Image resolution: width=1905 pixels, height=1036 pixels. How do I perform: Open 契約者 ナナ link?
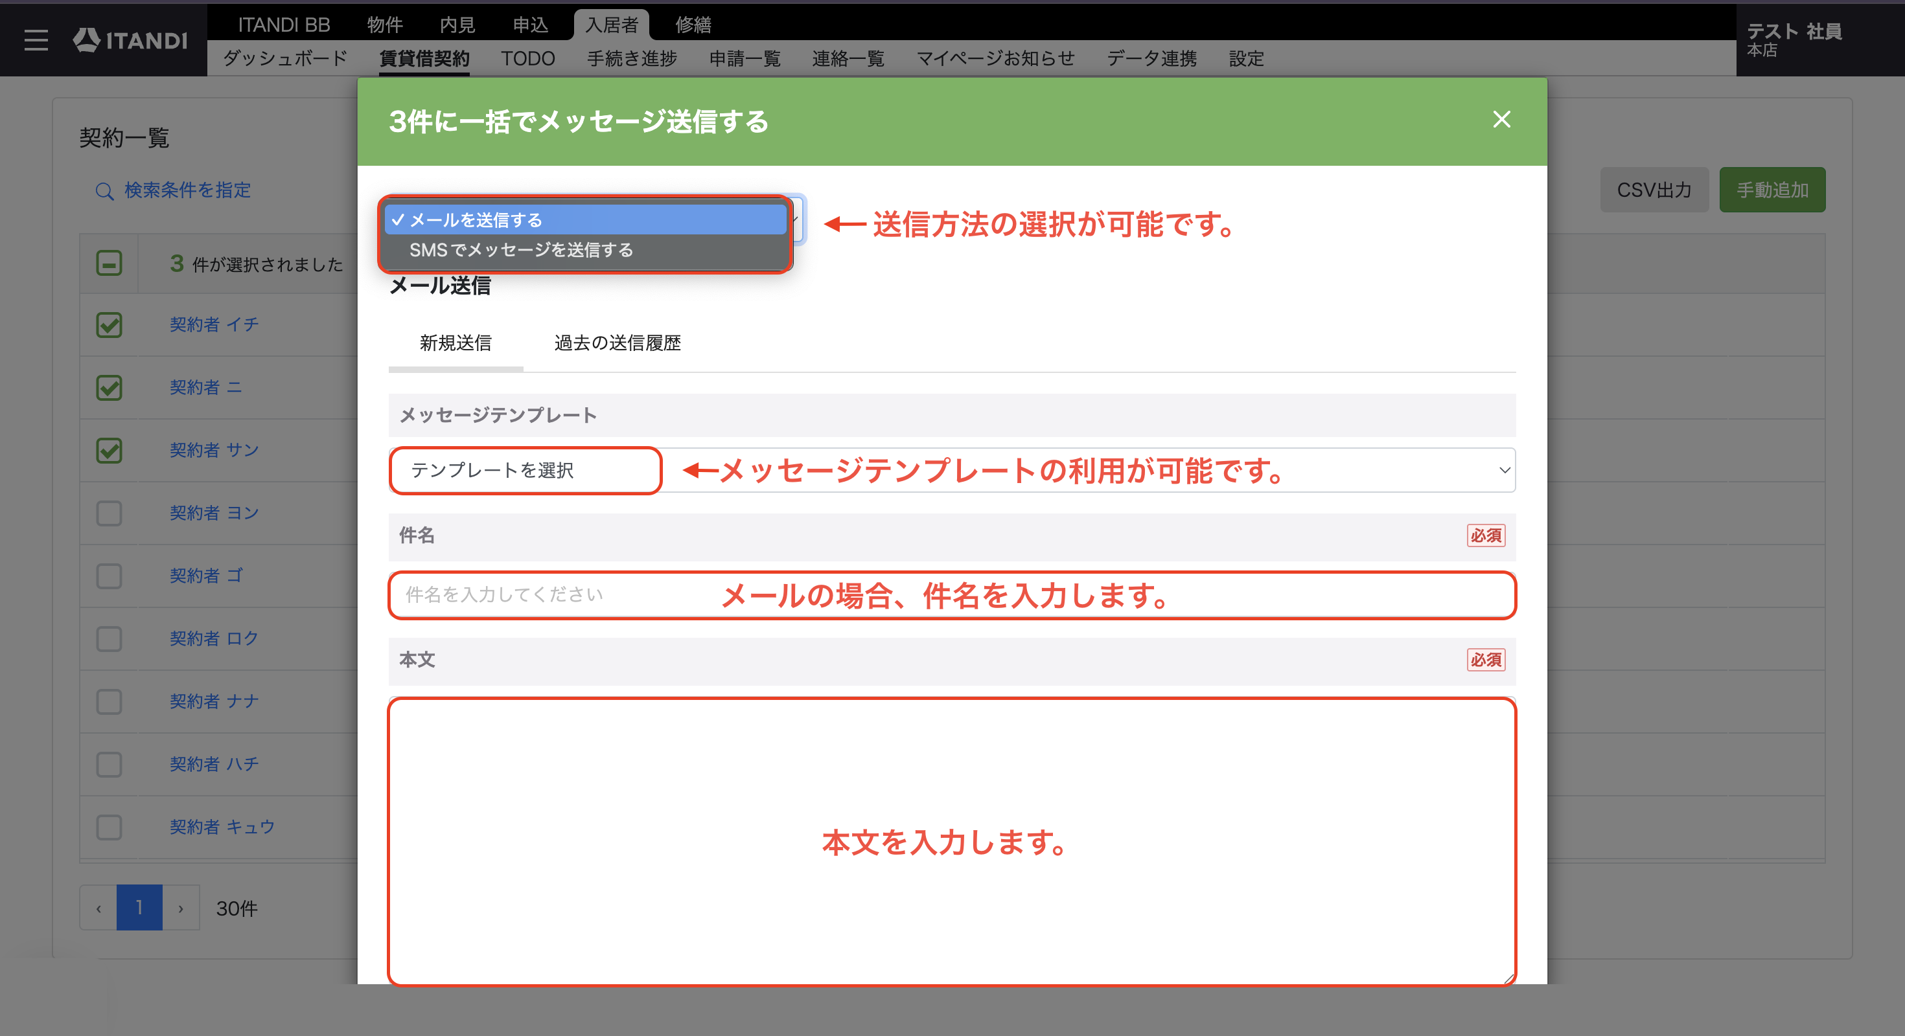tap(214, 701)
